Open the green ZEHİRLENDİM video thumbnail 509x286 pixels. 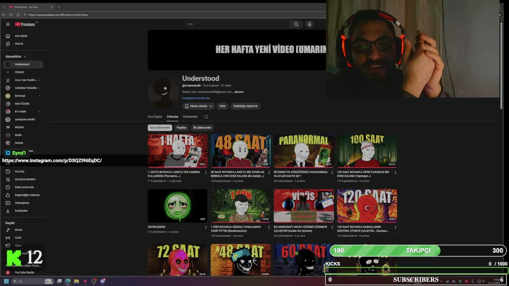(x=177, y=205)
